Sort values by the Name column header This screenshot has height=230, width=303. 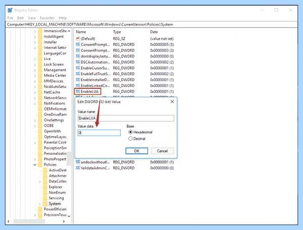(81, 32)
